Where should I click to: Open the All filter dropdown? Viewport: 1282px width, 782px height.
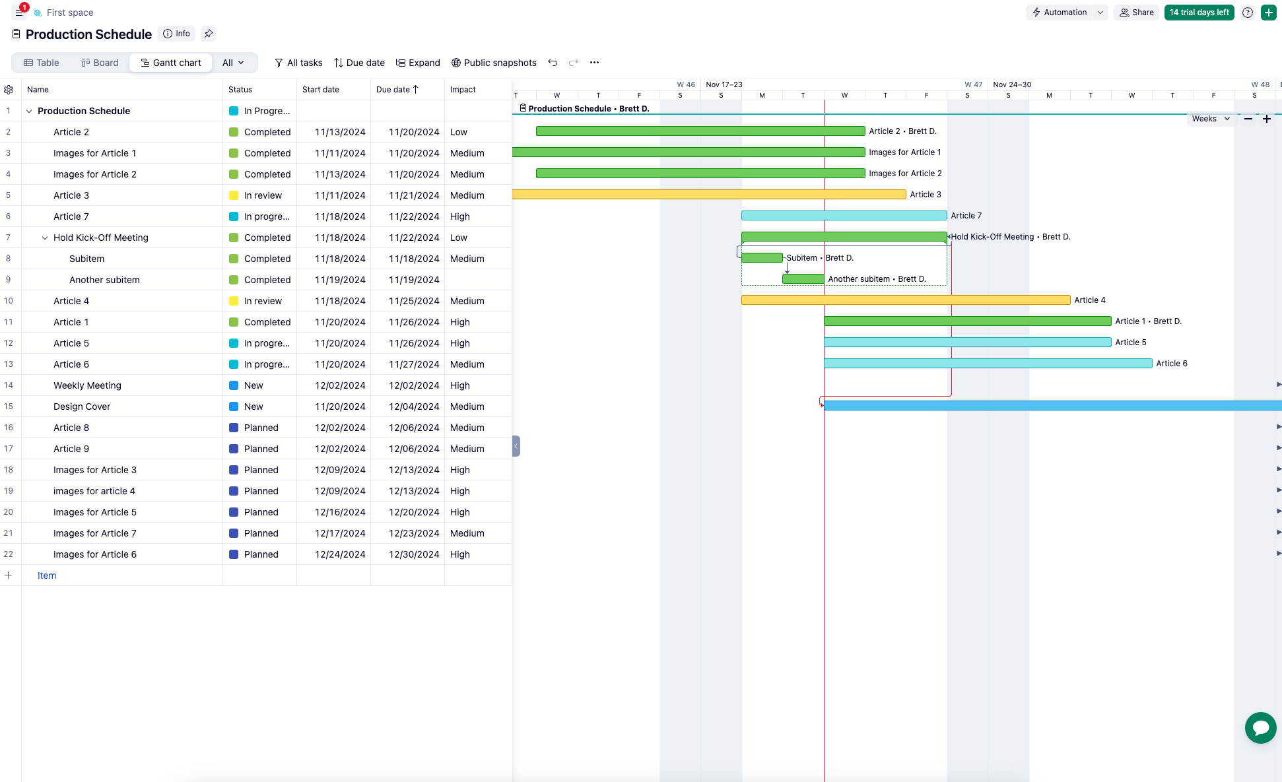[234, 62]
